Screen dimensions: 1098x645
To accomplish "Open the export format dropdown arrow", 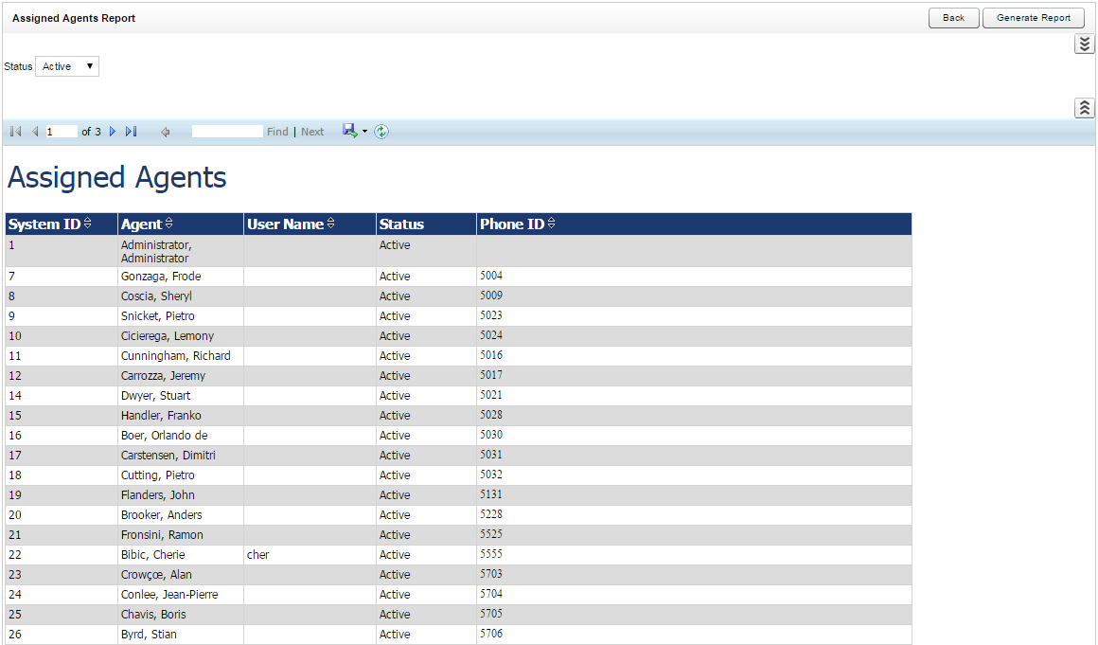I will tap(364, 132).
